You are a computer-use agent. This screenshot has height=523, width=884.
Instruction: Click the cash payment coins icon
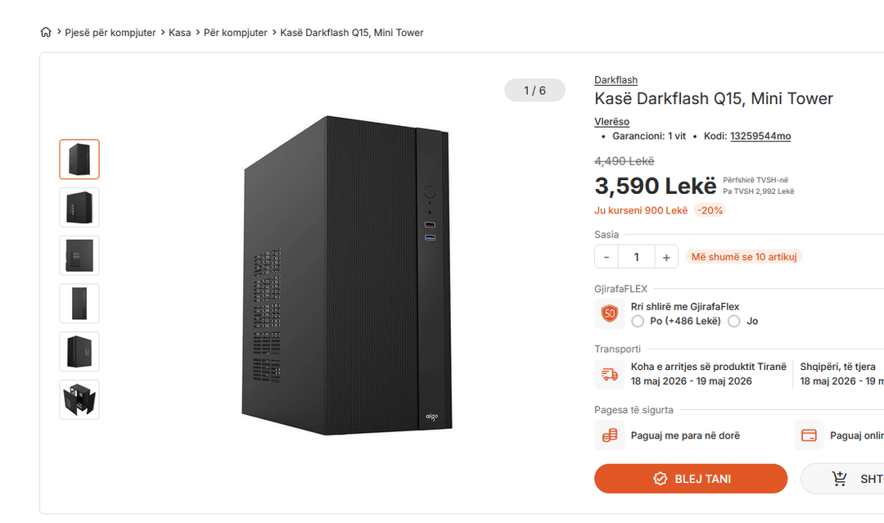(x=609, y=435)
